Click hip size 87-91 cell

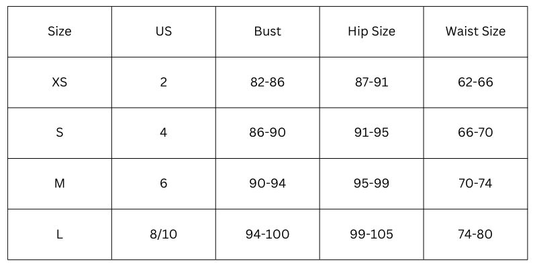[x=371, y=82]
